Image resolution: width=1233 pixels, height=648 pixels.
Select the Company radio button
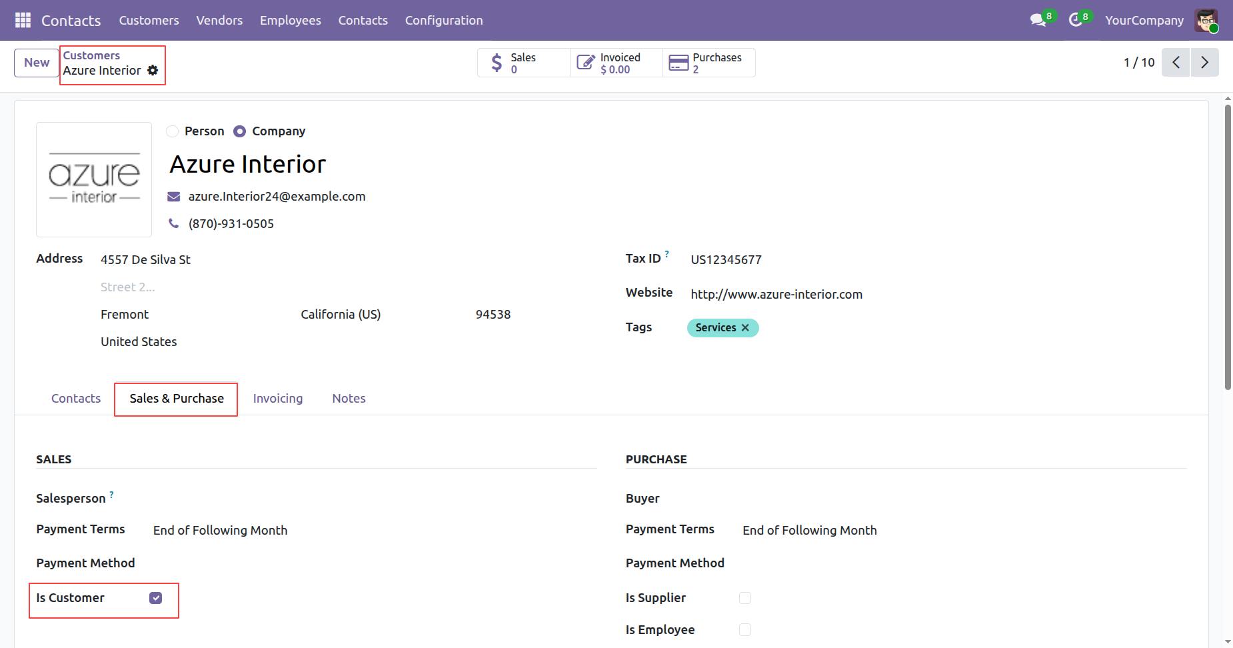point(240,131)
